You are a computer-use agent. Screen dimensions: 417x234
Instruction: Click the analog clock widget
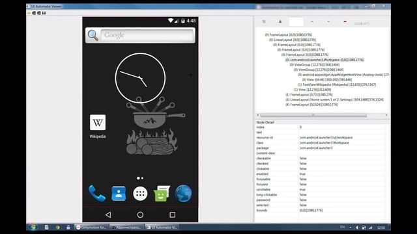(140, 78)
